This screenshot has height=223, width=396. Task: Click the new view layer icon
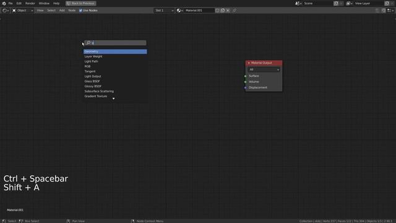pos(387,3)
